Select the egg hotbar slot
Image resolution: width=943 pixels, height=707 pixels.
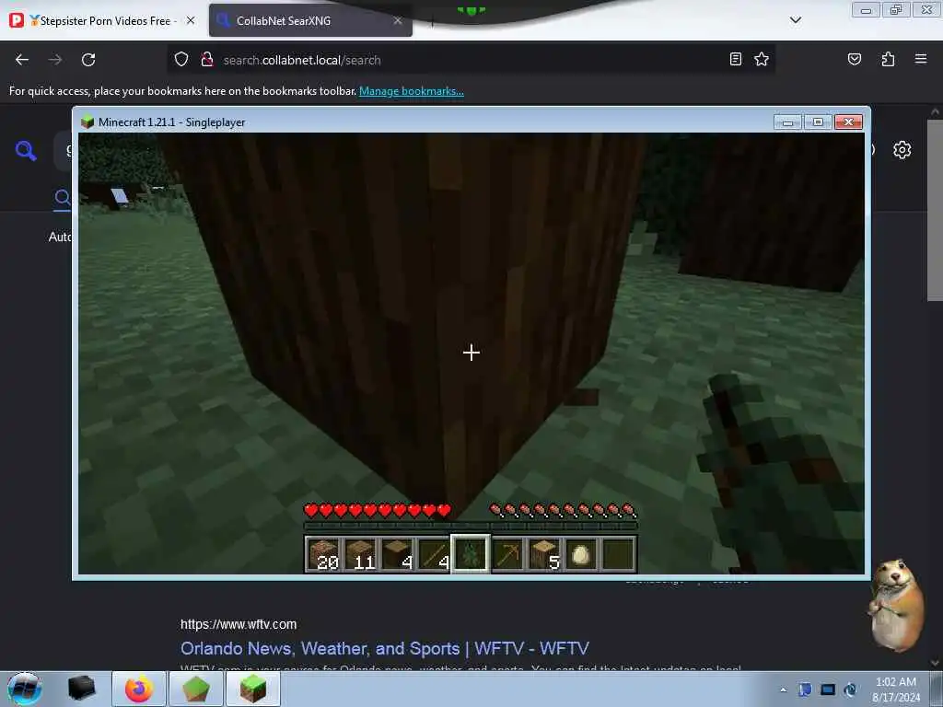581,553
